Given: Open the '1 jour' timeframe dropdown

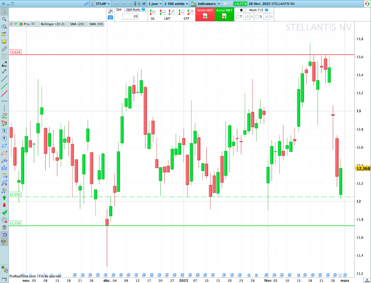Looking at the screenshot, I should 155,4.
